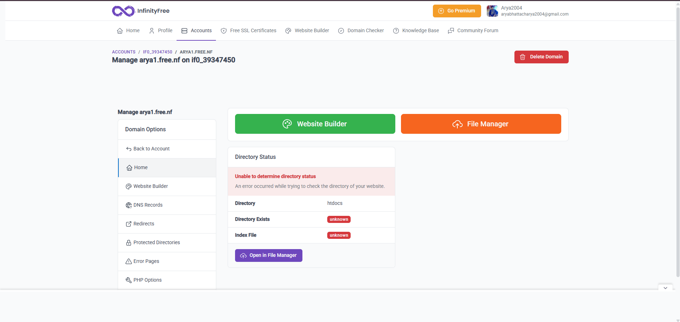Image resolution: width=680 pixels, height=322 pixels.
Task: Switch to the Accounts tab
Action: pos(196,31)
